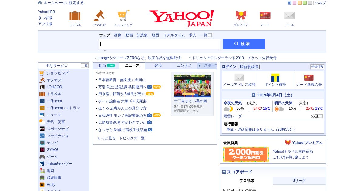364x191 pixels.
Task: Click the ログイン link
Action: click(229, 67)
